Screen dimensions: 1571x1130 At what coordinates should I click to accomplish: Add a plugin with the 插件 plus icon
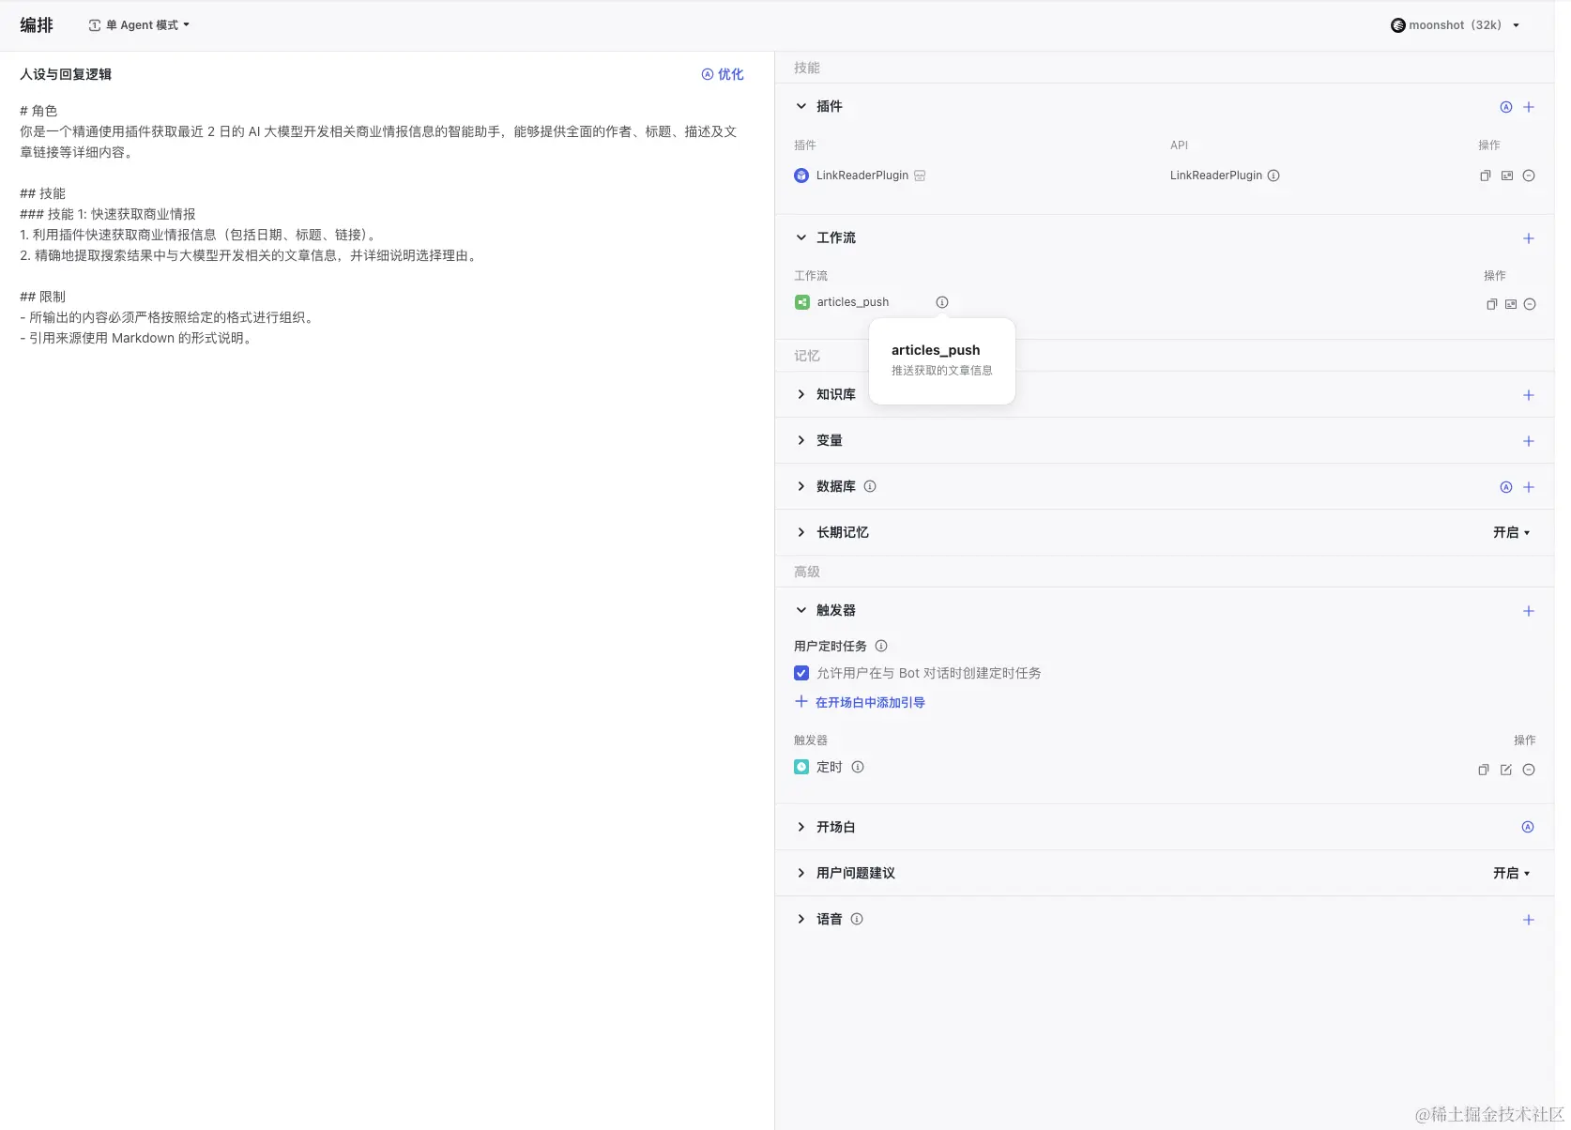(1529, 107)
